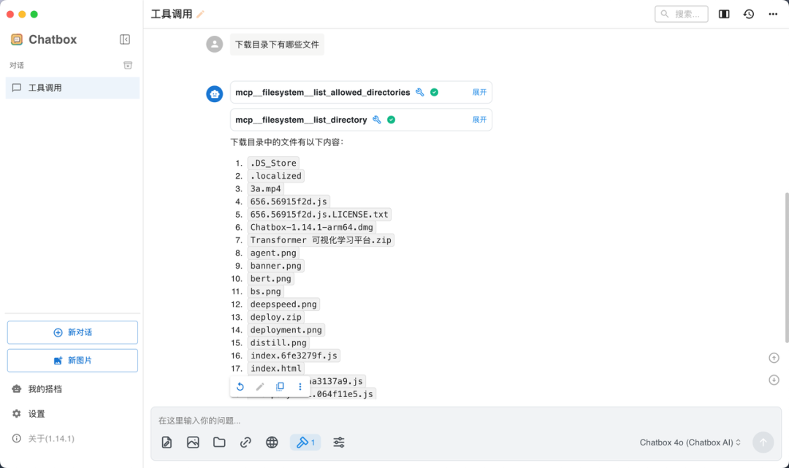Collapse the Chatbox sidebar
Image resolution: width=789 pixels, height=468 pixels.
tap(125, 39)
